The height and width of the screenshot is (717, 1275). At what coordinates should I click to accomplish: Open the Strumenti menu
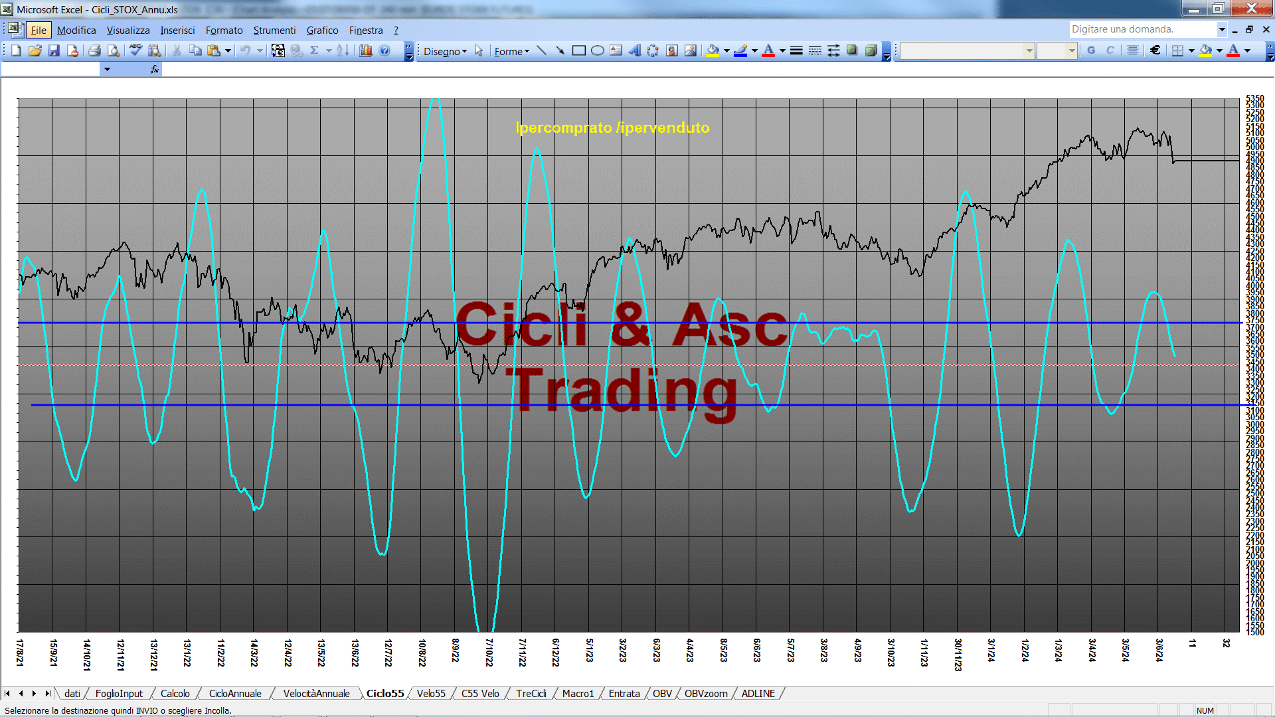[274, 30]
